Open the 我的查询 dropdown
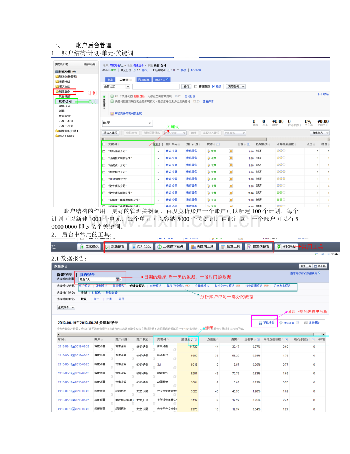Image resolution: width=350 pixels, height=454 pixels. pyautogui.click(x=235, y=87)
